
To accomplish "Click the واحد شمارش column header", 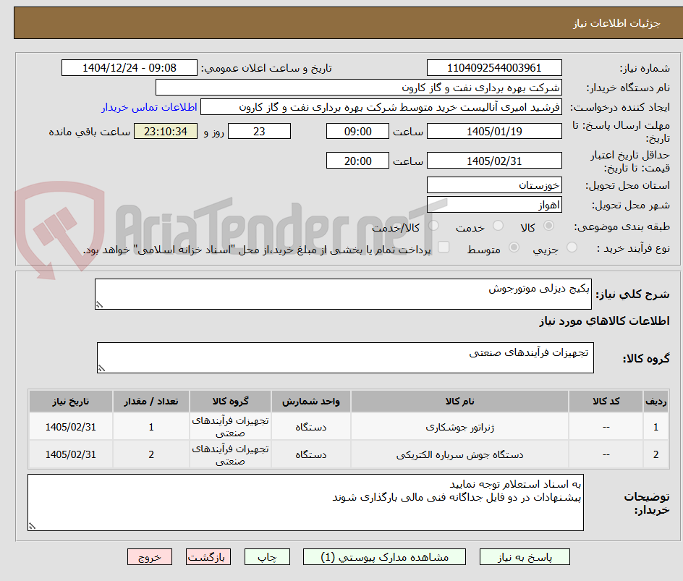I will [x=311, y=402].
